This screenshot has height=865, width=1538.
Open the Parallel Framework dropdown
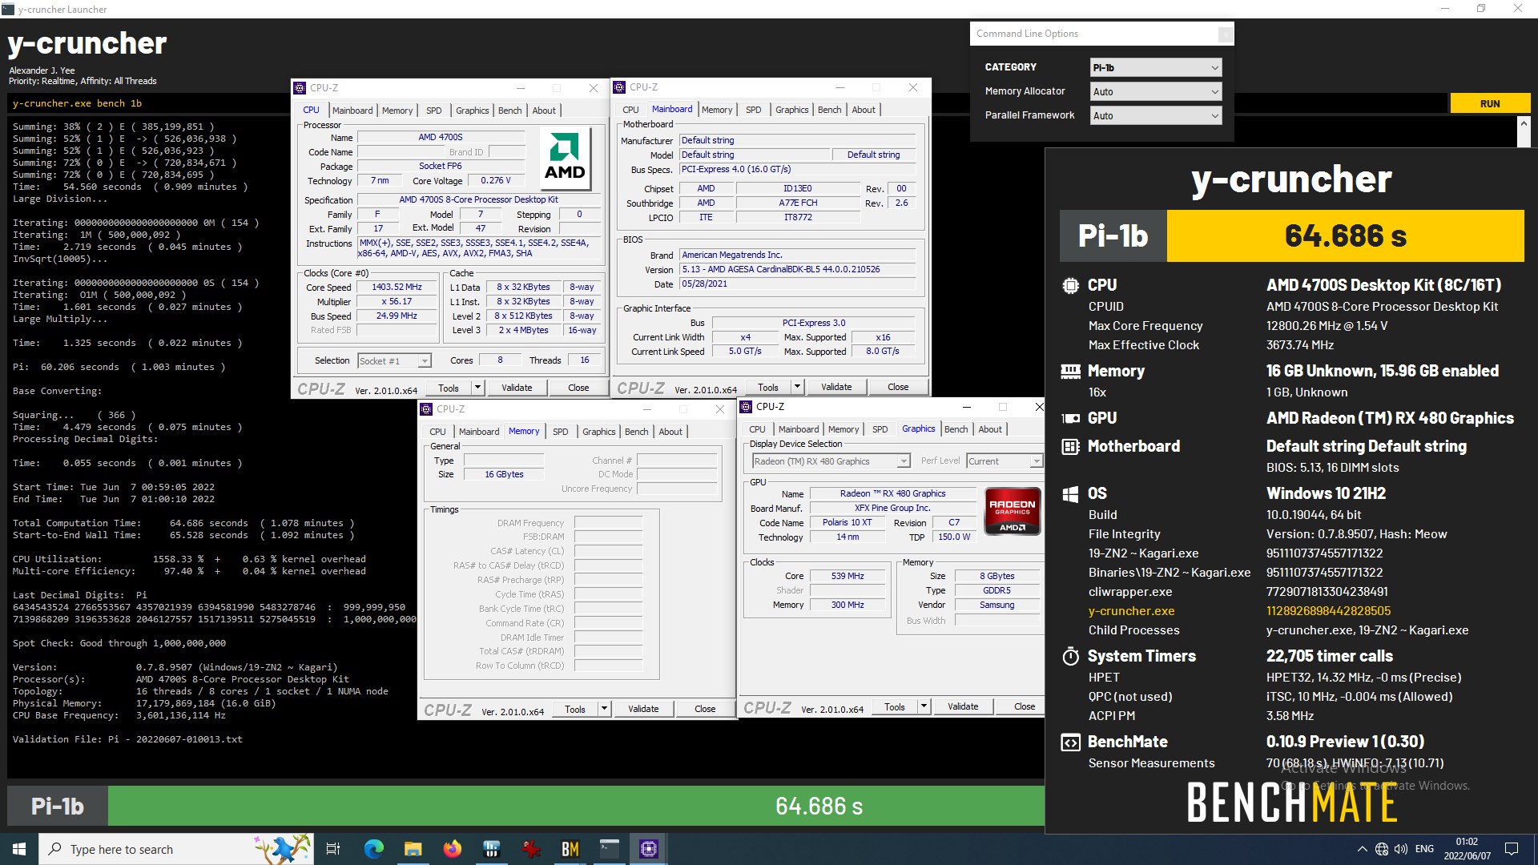pyautogui.click(x=1155, y=115)
